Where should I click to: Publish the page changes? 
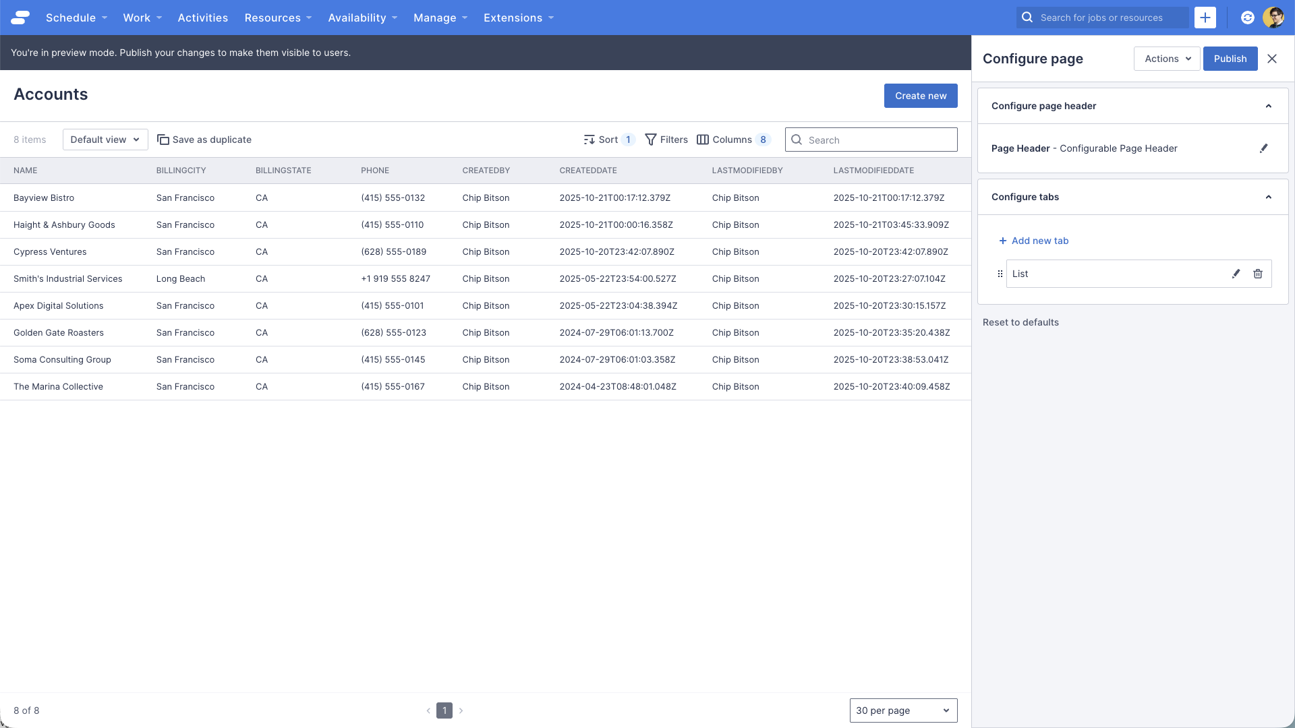1230,59
